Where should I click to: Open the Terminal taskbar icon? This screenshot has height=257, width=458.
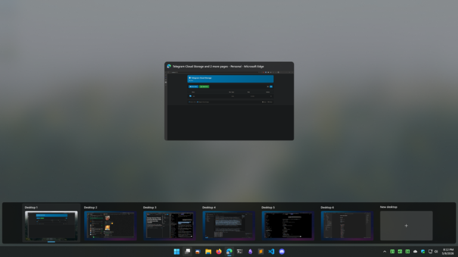[240, 252]
